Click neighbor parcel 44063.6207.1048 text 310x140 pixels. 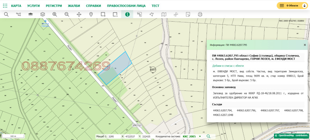[223, 115]
